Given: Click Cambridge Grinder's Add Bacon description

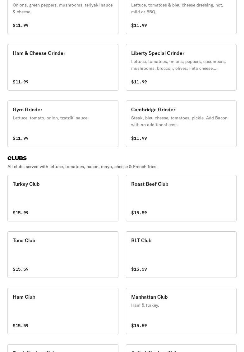Looking at the screenshot, I should 179,121.
